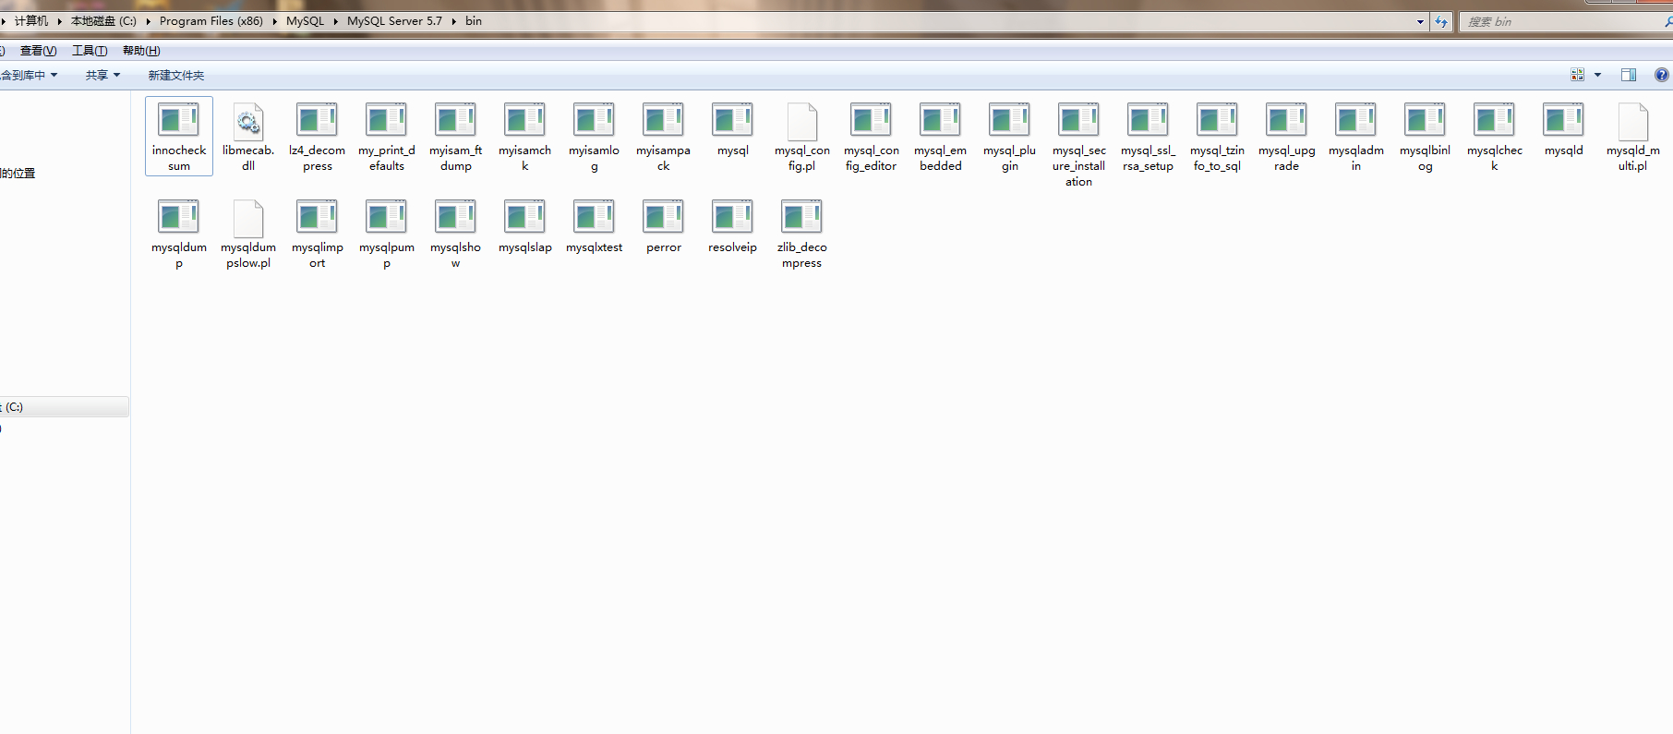
Task: Select the myisamchk icon
Action: point(525,121)
